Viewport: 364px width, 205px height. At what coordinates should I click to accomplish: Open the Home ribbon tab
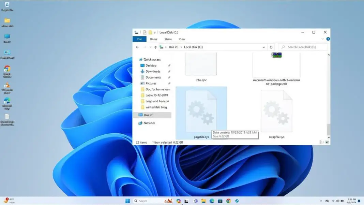pyautogui.click(x=154, y=39)
